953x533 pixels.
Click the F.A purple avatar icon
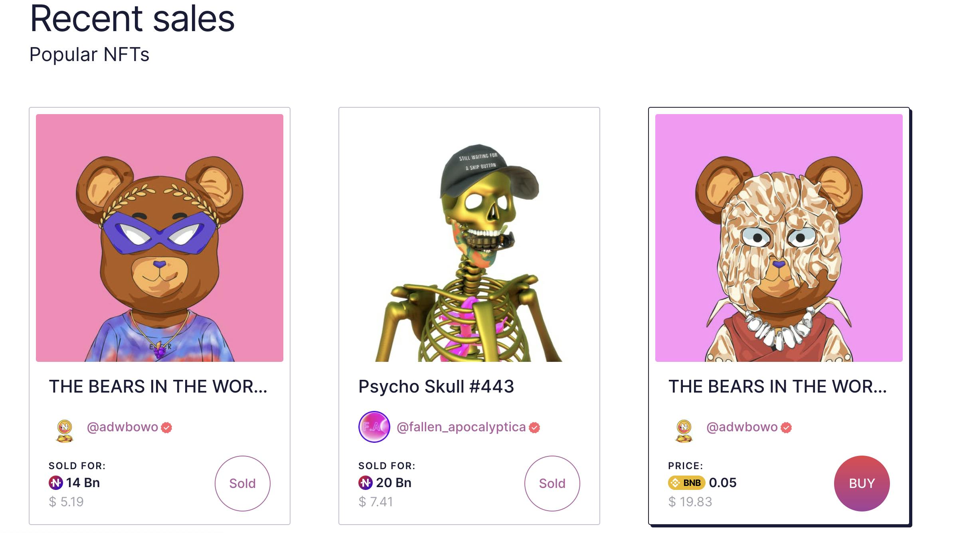click(x=374, y=427)
